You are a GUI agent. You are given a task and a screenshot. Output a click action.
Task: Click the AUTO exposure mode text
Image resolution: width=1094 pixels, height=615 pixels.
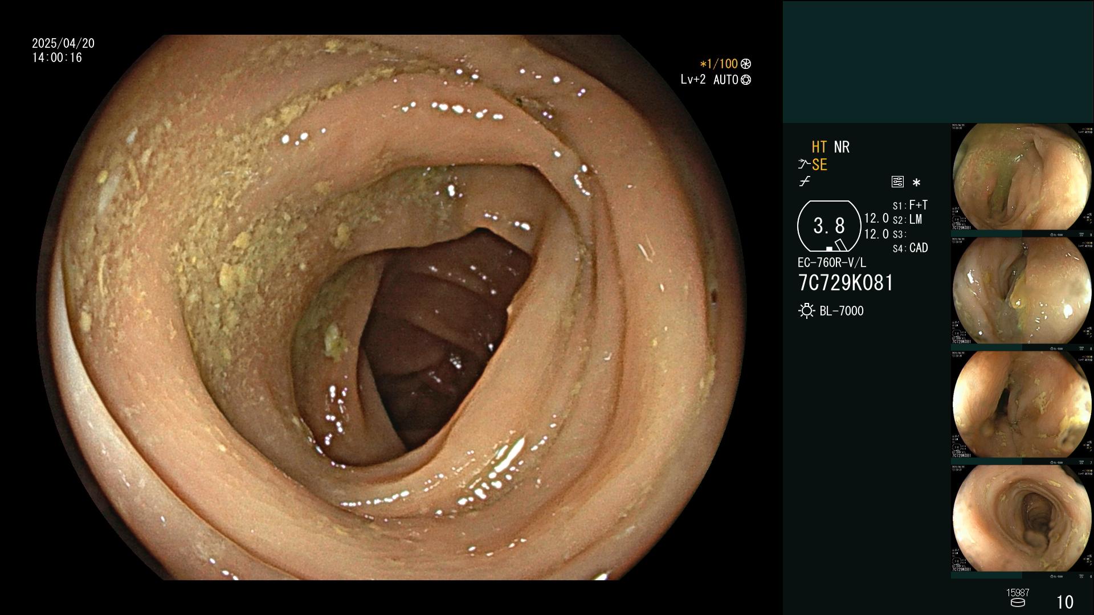(x=725, y=80)
